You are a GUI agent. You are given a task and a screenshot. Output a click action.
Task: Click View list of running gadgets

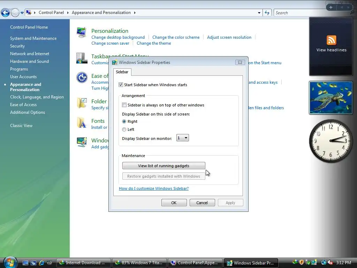164,166
